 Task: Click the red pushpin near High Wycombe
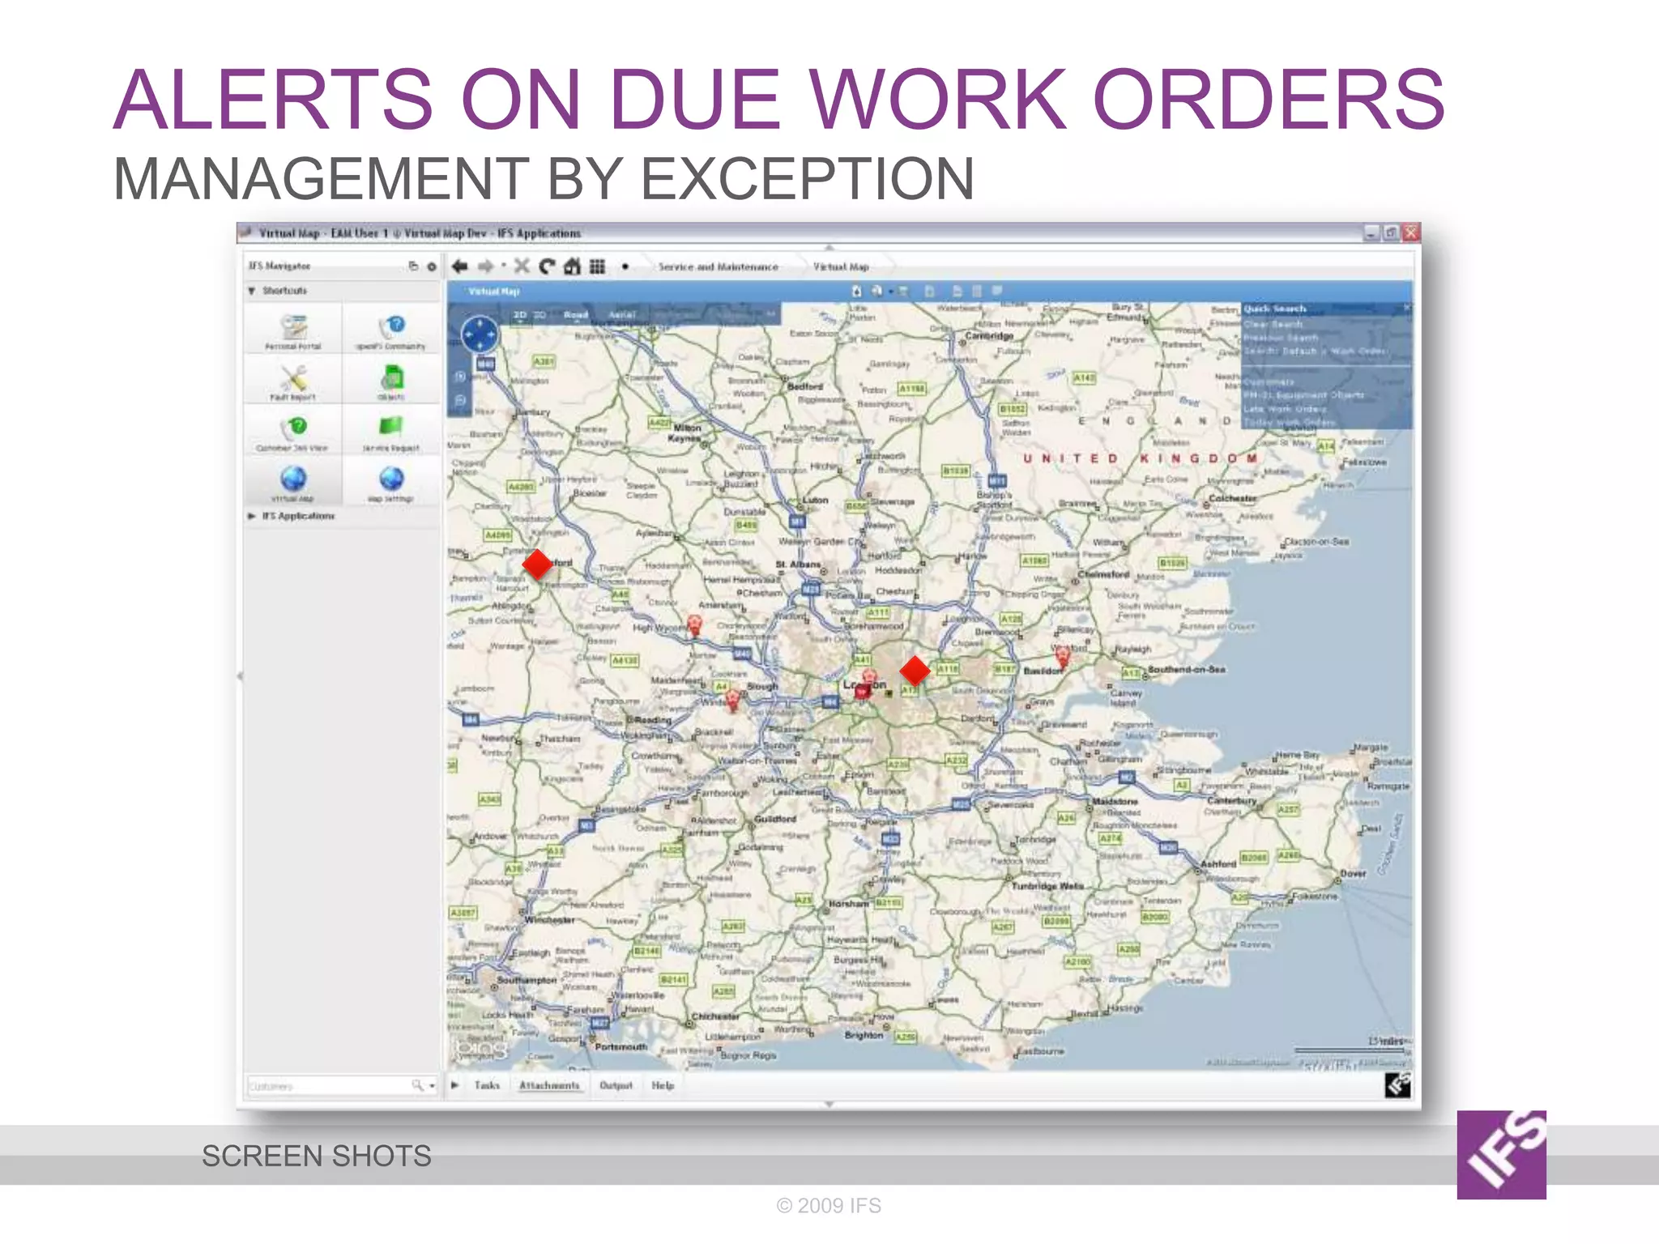point(694,624)
